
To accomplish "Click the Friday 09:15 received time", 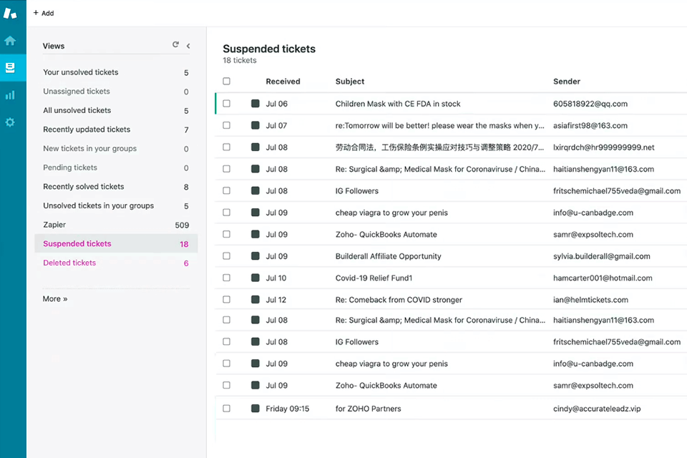I will (x=288, y=409).
